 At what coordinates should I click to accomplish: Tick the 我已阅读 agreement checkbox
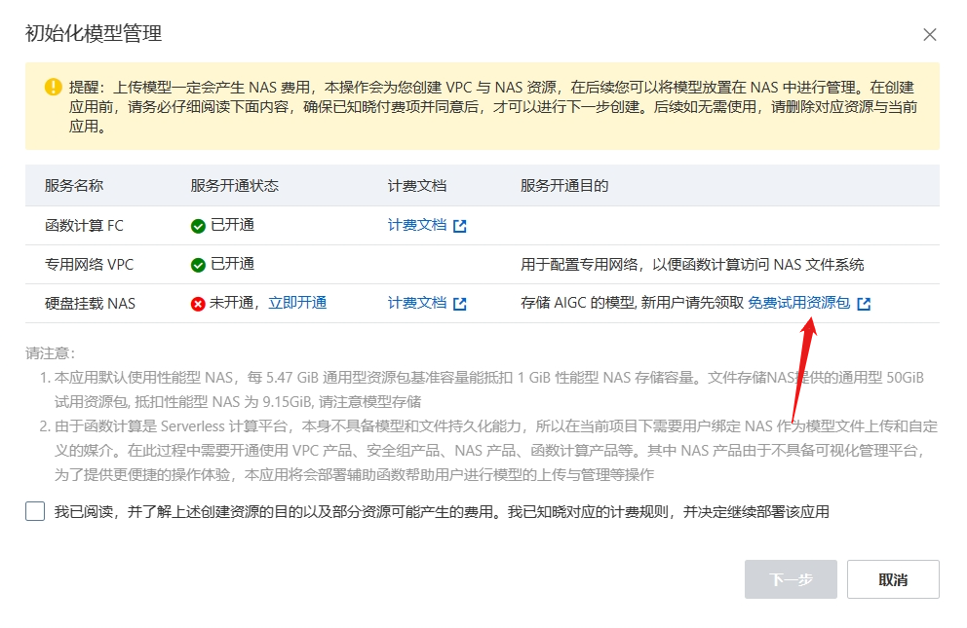coord(35,511)
